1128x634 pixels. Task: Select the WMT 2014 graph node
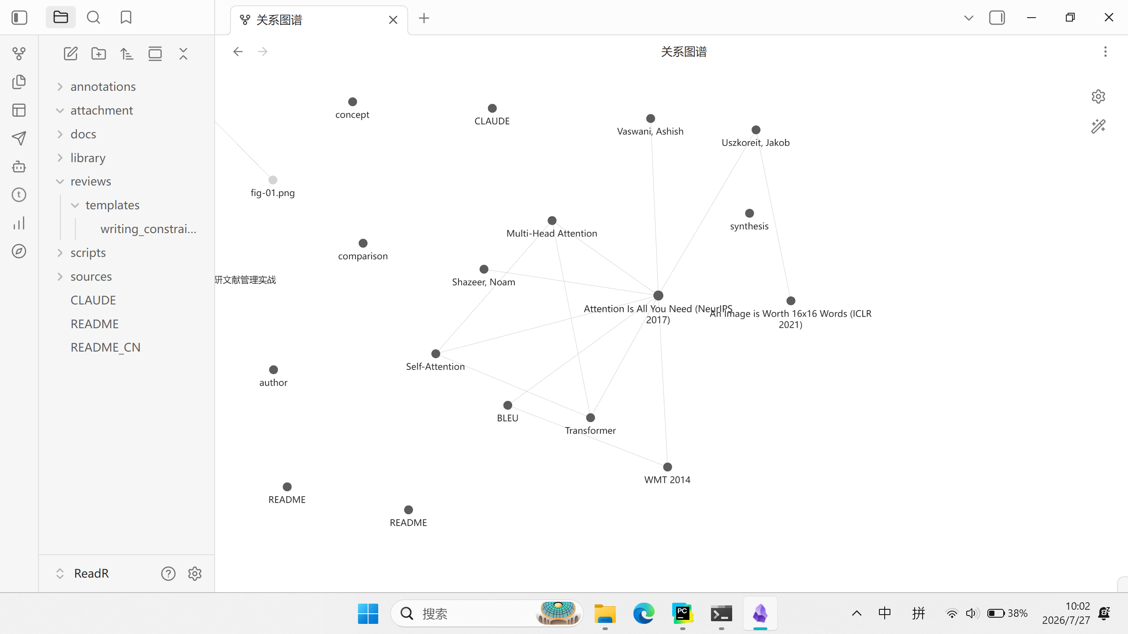pos(667,467)
